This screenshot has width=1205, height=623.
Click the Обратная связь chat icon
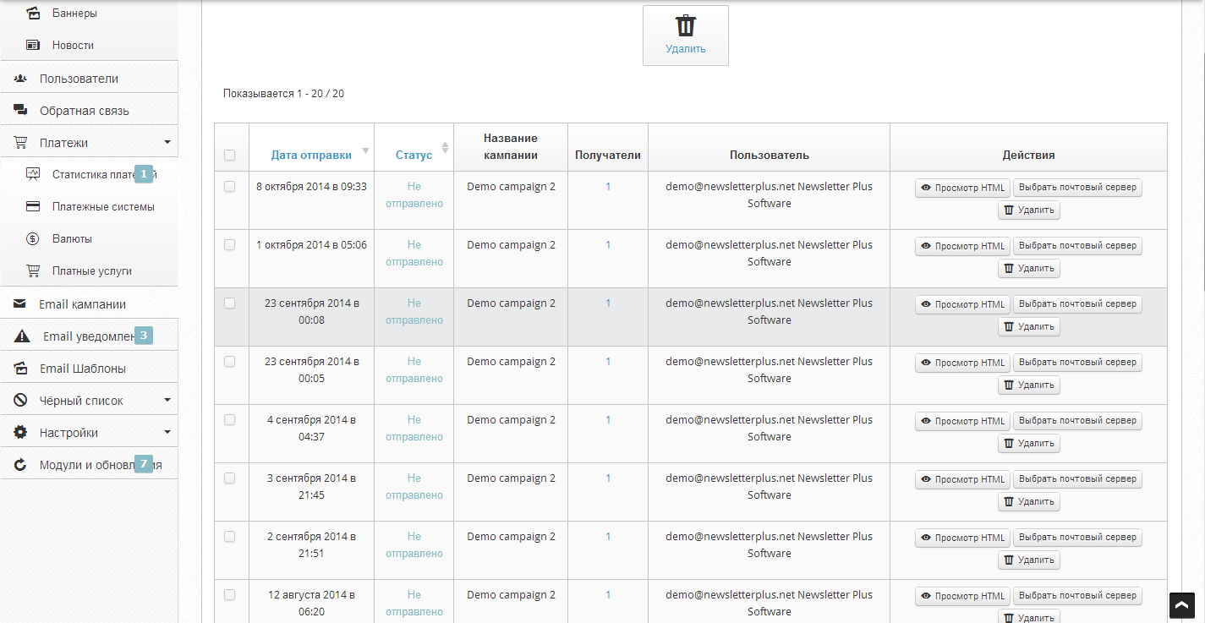tap(20, 111)
